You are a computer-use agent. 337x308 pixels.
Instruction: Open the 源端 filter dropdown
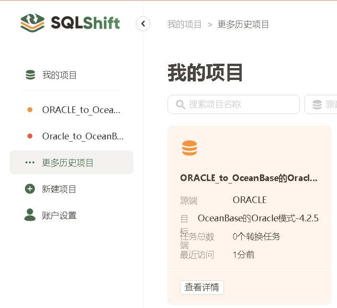pos(321,104)
